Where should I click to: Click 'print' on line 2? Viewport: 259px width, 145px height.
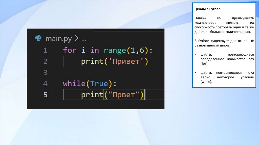(x=92, y=62)
